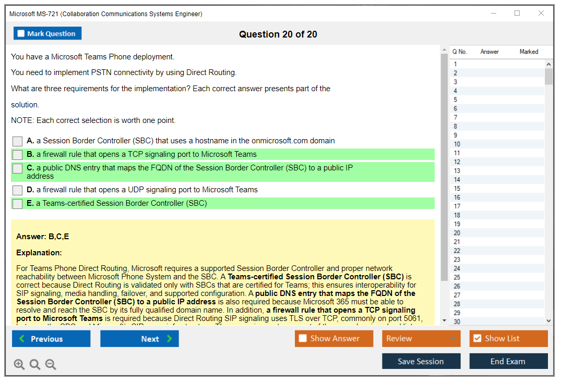
Task: Select question 11 in the list
Action: coord(497,153)
